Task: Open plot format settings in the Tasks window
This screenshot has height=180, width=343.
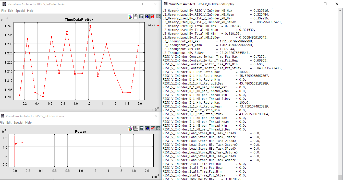Action: click(x=153, y=17)
